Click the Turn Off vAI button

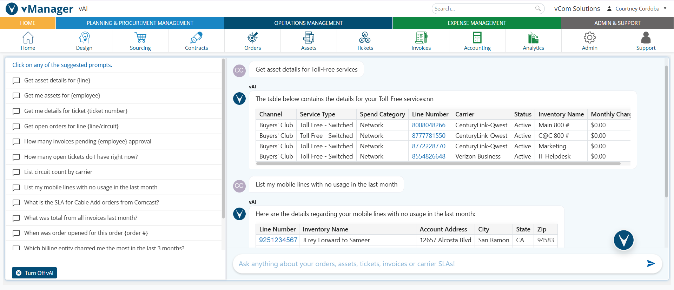34,273
